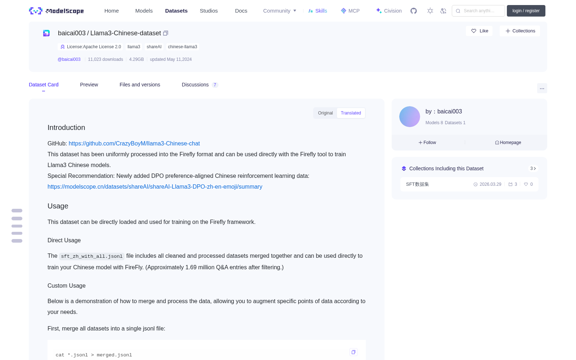Switch to Original text view
The height and width of the screenshot is (360, 576).
pyautogui.click(x=325, y=113)
